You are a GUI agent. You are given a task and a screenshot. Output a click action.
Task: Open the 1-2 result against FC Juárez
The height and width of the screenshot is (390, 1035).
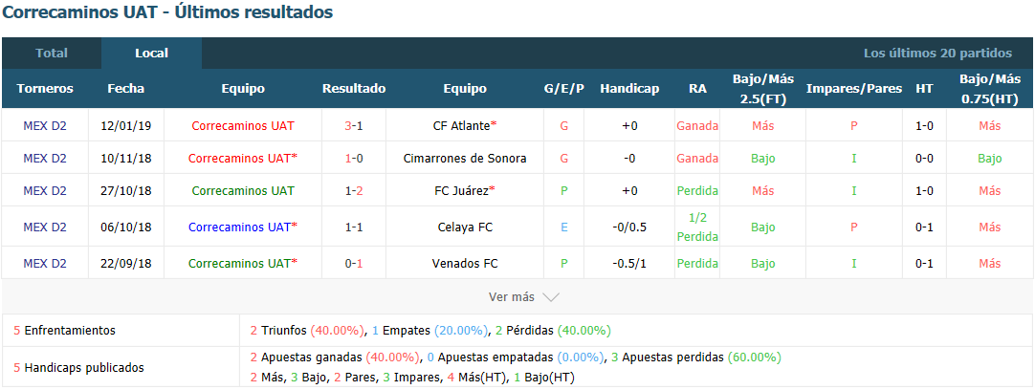(354, 191)
